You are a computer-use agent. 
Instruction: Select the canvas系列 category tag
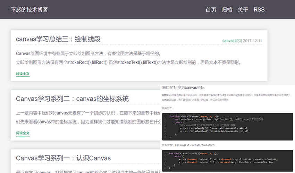pyautogui.click(x=232, y=41)
